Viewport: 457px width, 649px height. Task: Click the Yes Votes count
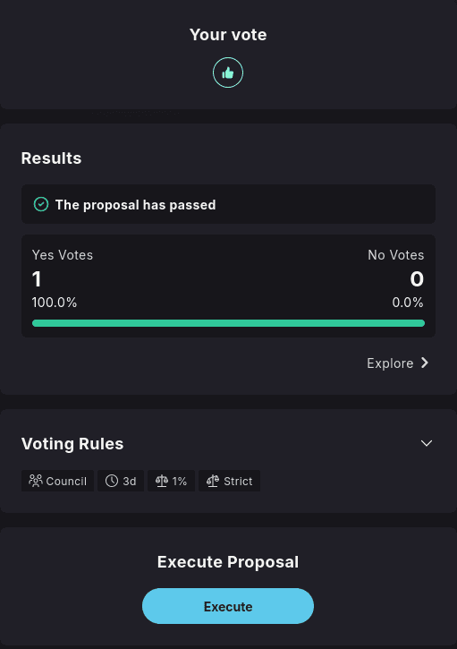pos(37,279)
